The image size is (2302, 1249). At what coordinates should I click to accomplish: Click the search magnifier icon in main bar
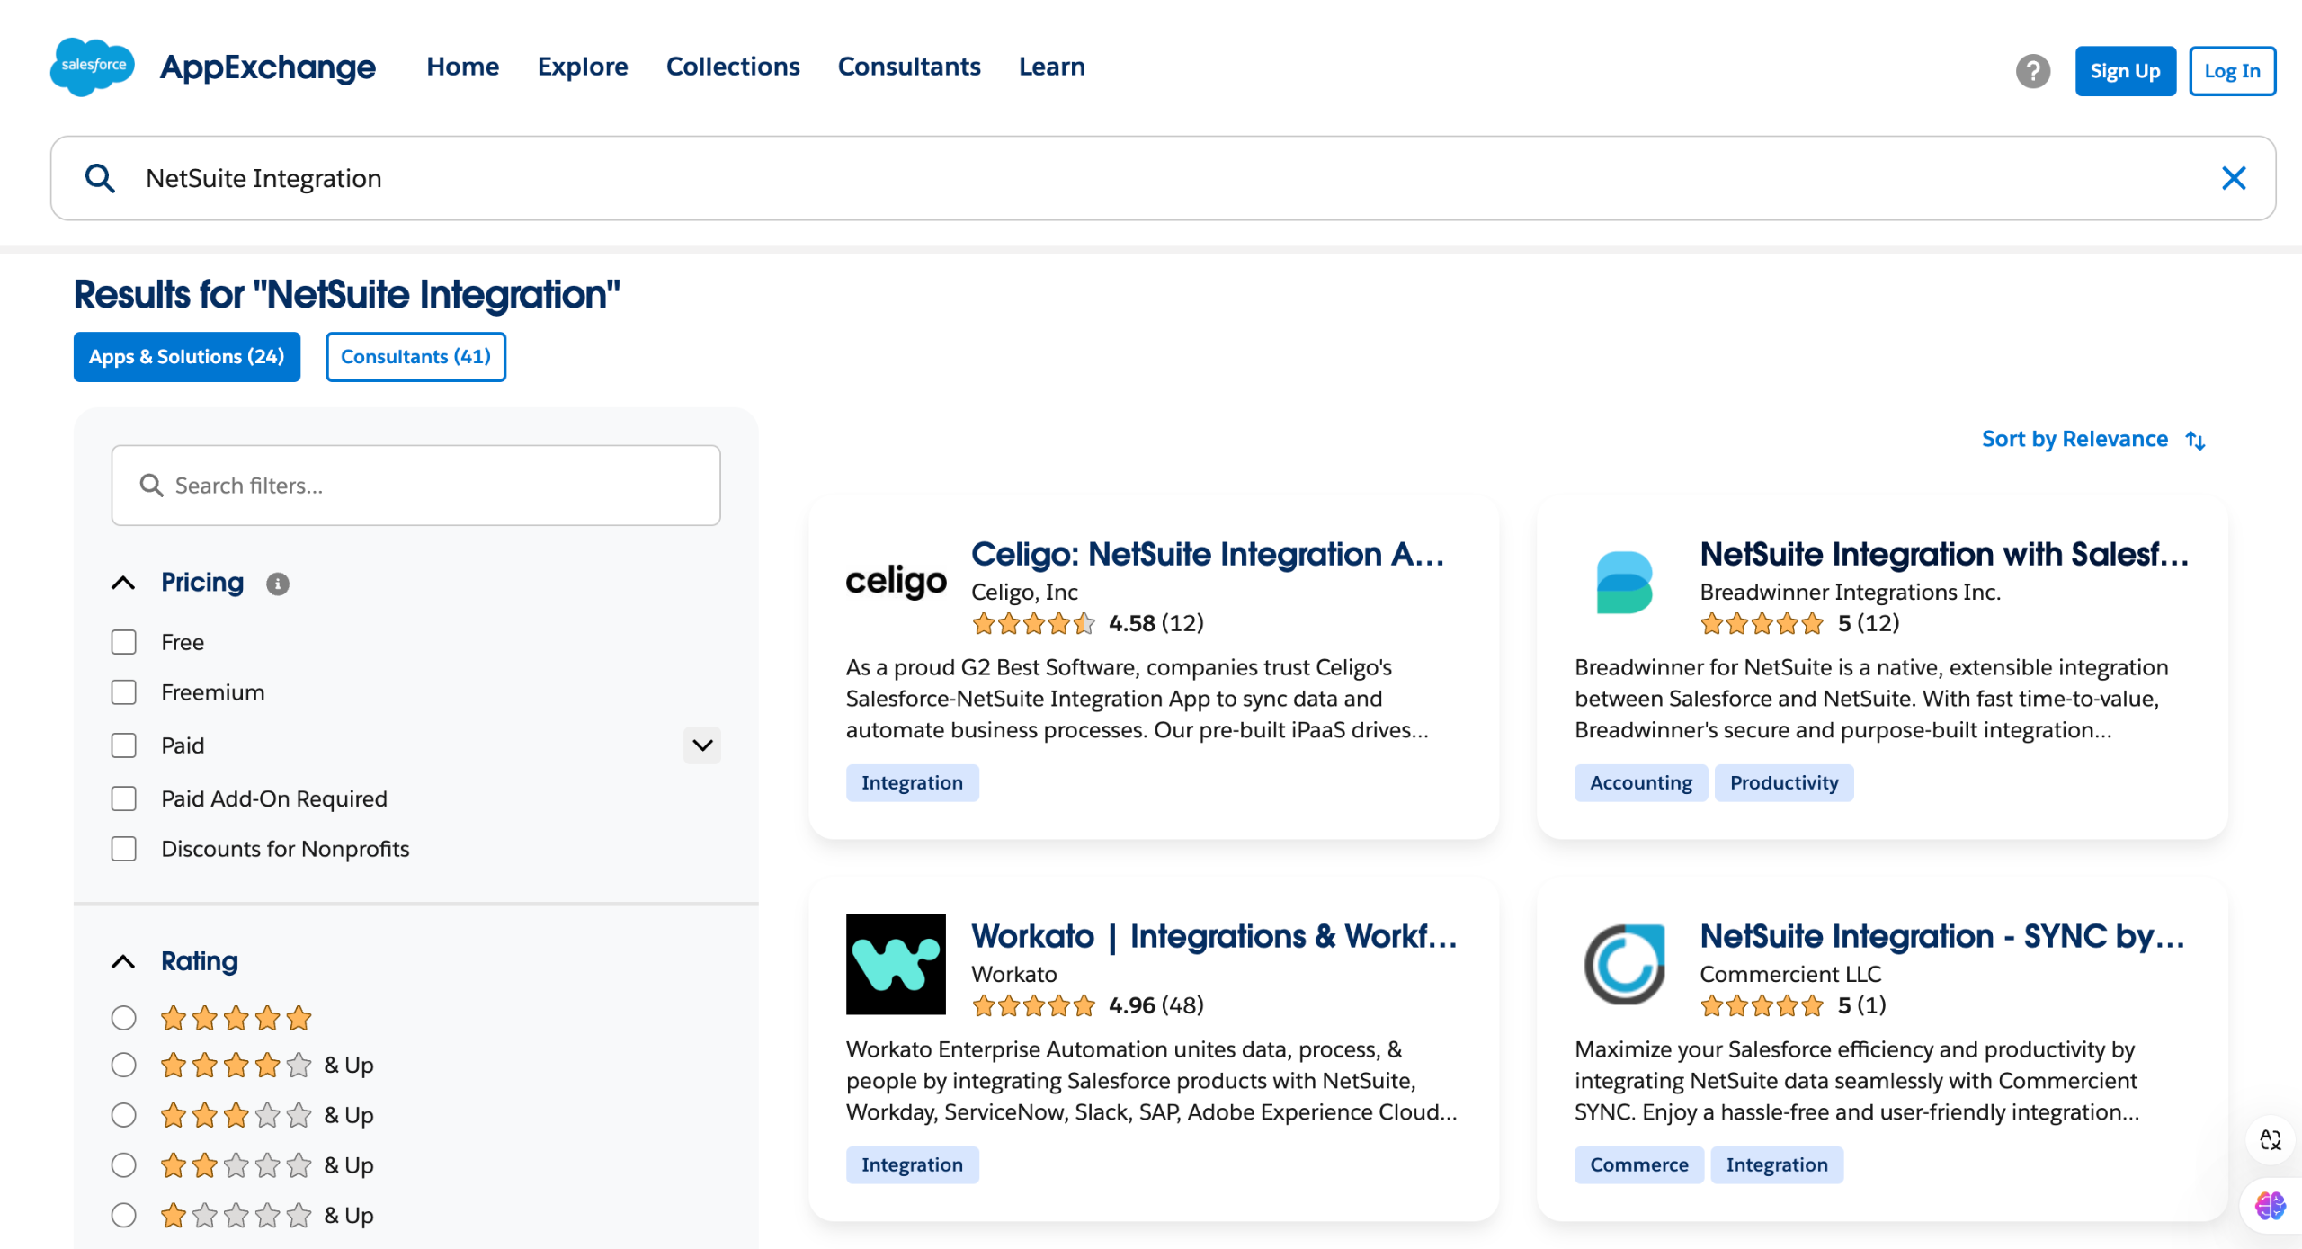click(100, 178)
